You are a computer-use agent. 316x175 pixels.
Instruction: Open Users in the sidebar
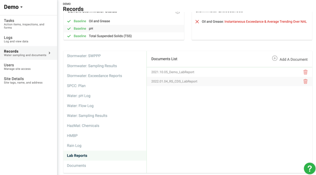tap(28, 67)
